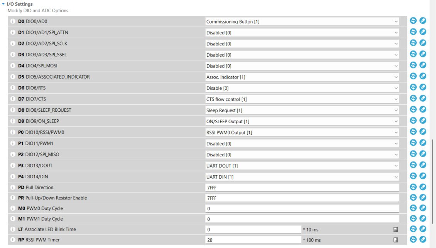Viewport: 436px width, 248px height.
Task: Write the D9 DIO9/ON_SLEEP setting
Action: [423, 121]
